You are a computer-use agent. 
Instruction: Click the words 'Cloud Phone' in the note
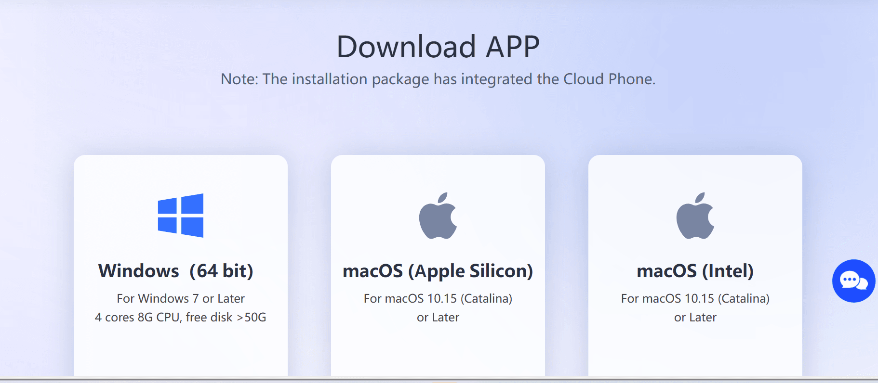pos(609,79)
